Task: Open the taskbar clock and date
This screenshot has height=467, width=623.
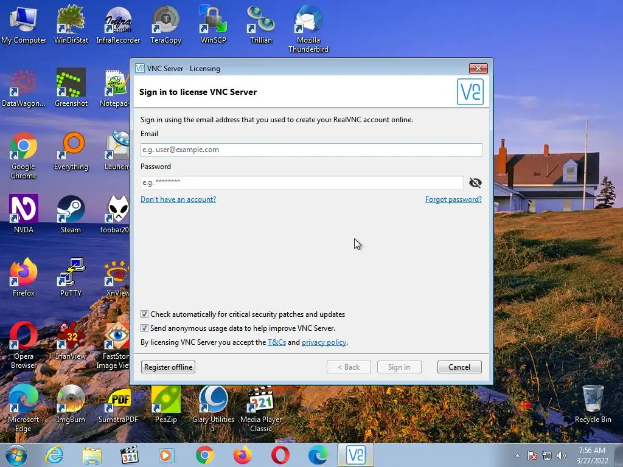Action: pyautogui.click(x=592, y=455)
